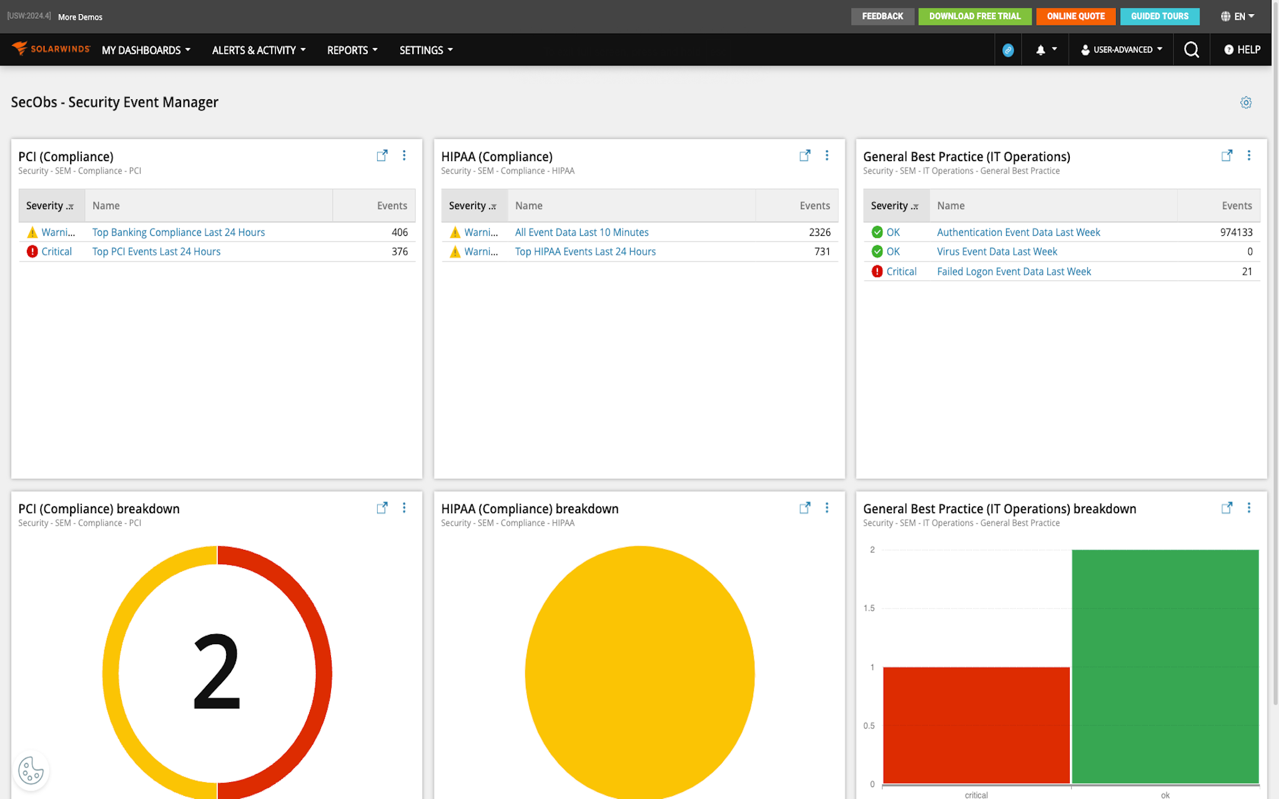Open the notifications bell icon

click(1040, 49)
